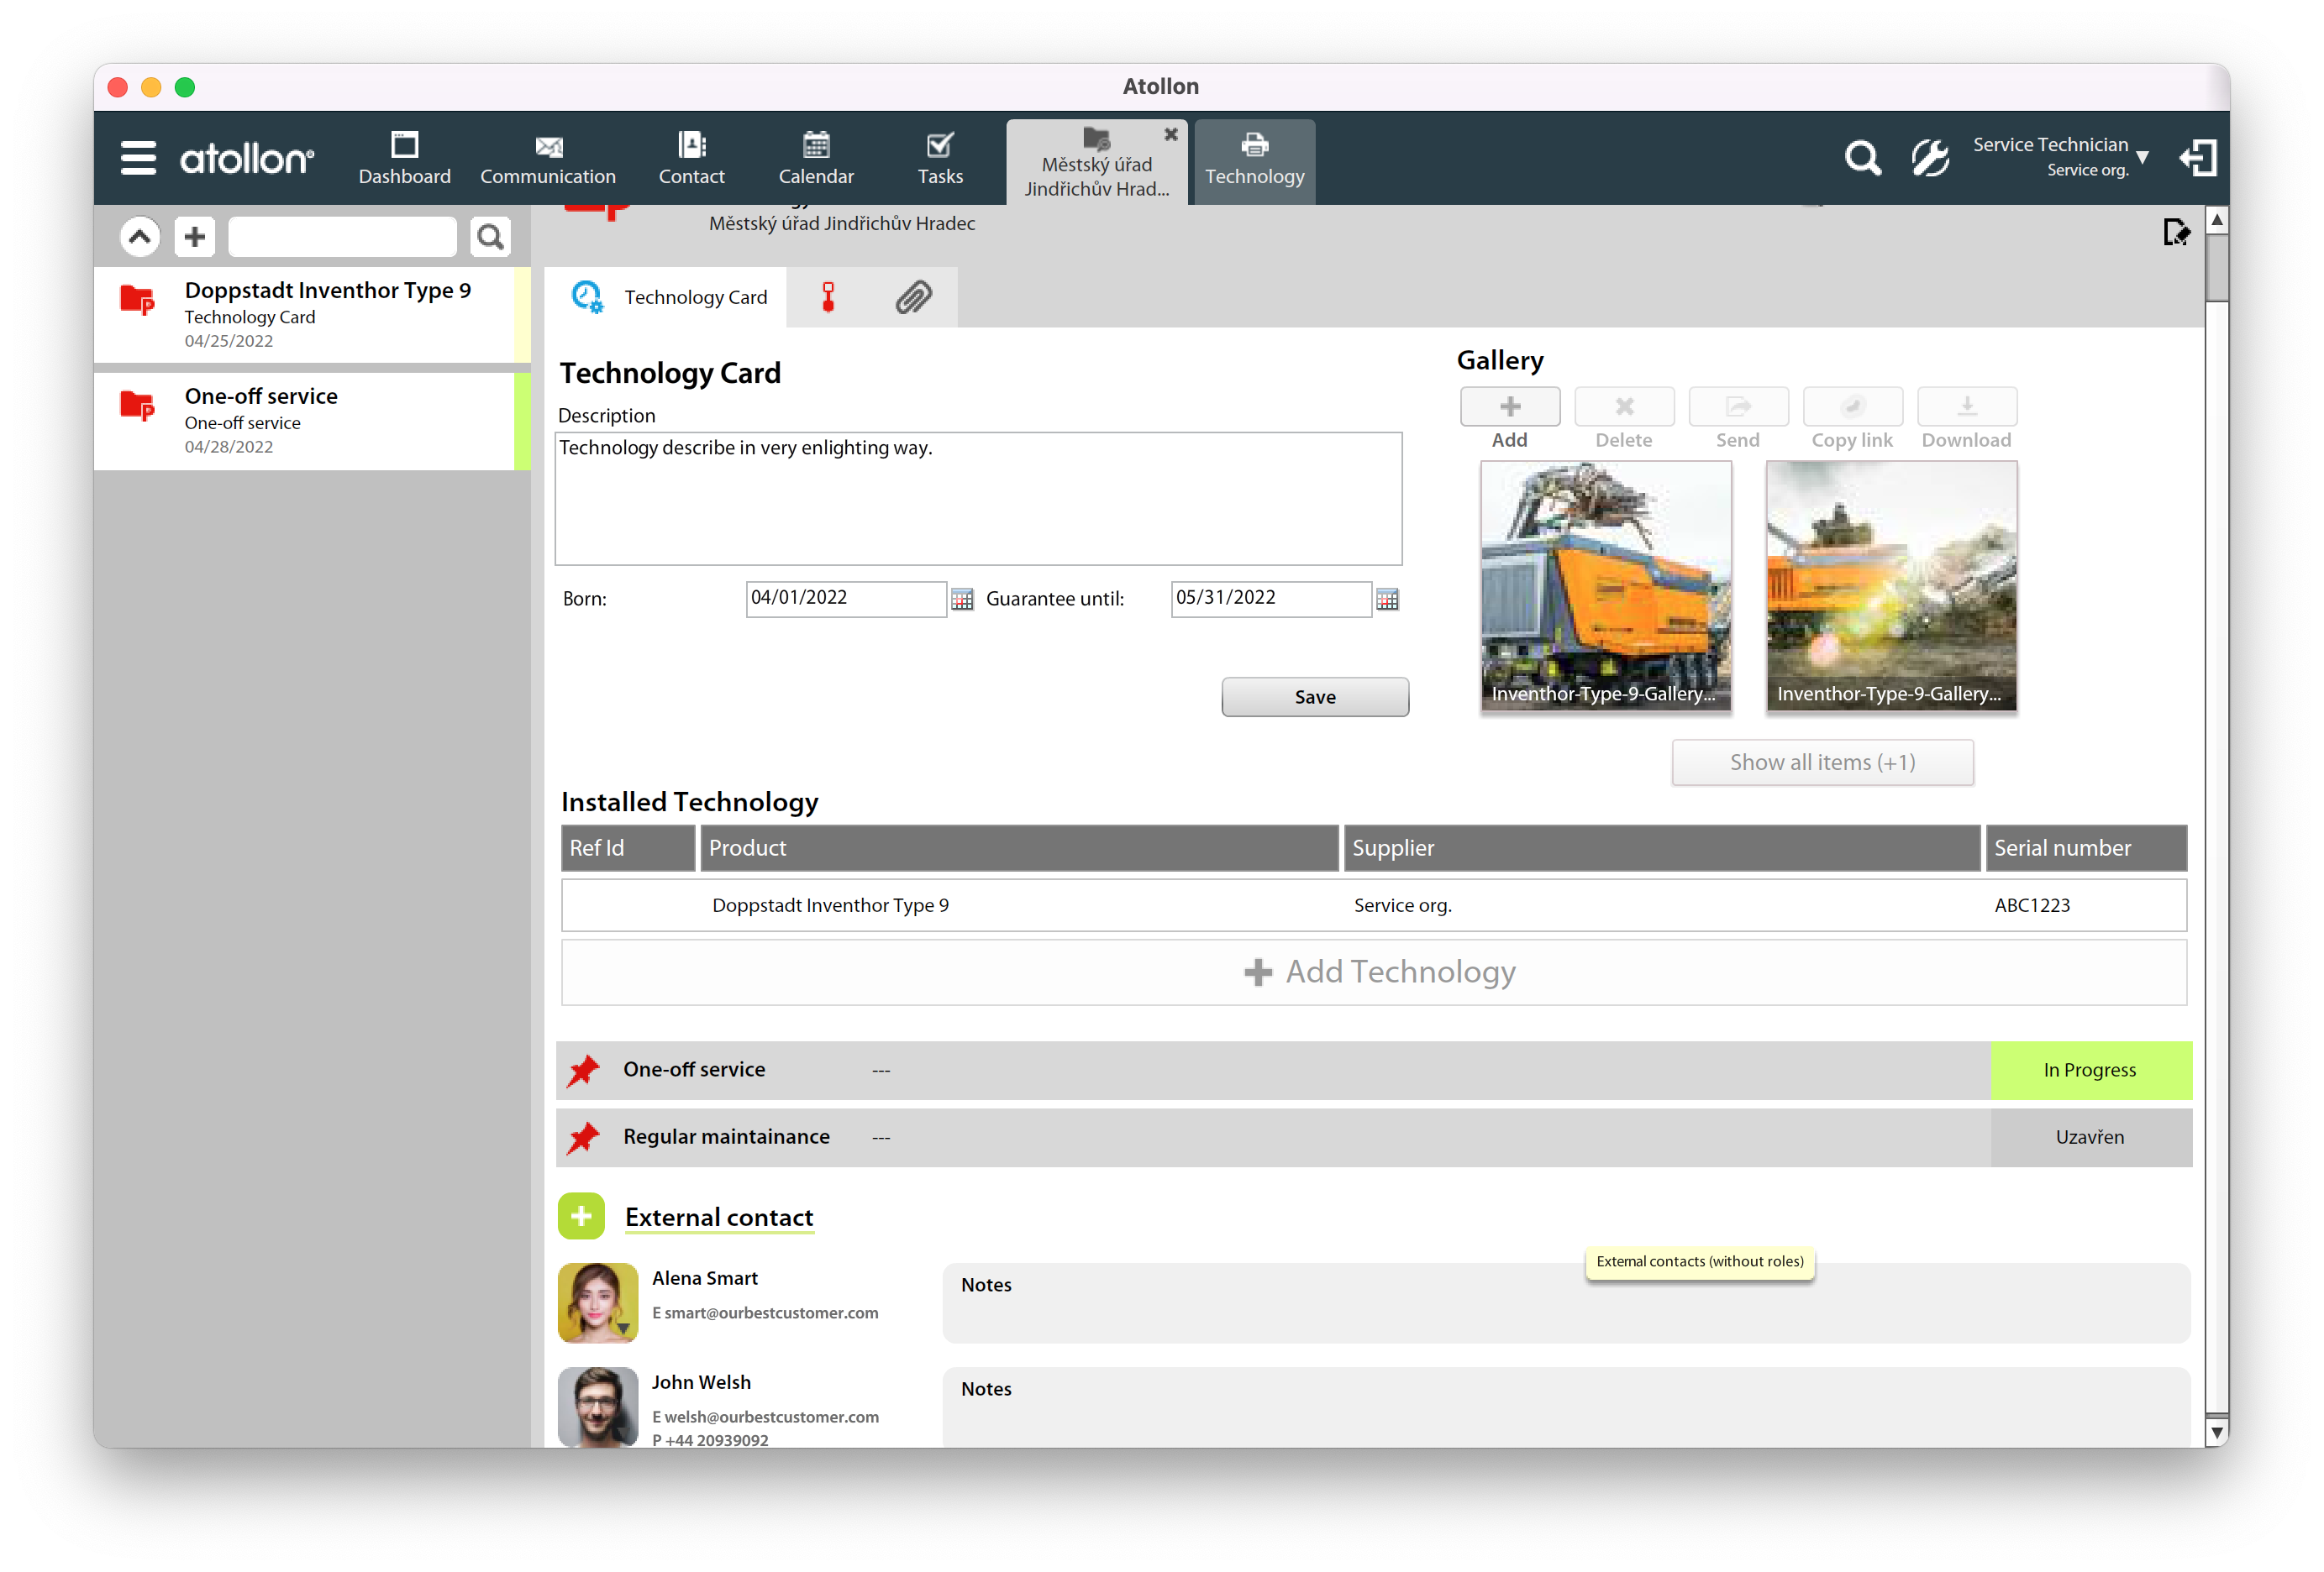Screen dimensions: 2324x1572
Task: Click the logout exit icon
Action: click(x=2198, y=158)
